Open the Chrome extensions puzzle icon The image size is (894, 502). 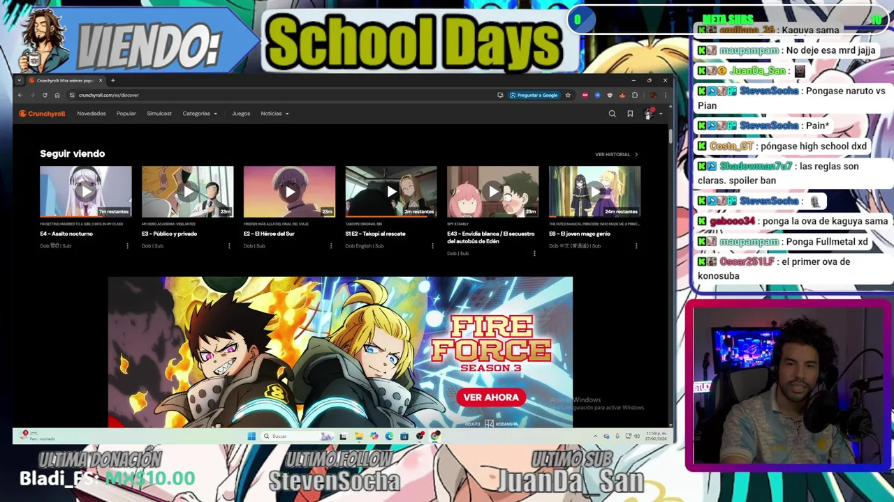point(635,95)
